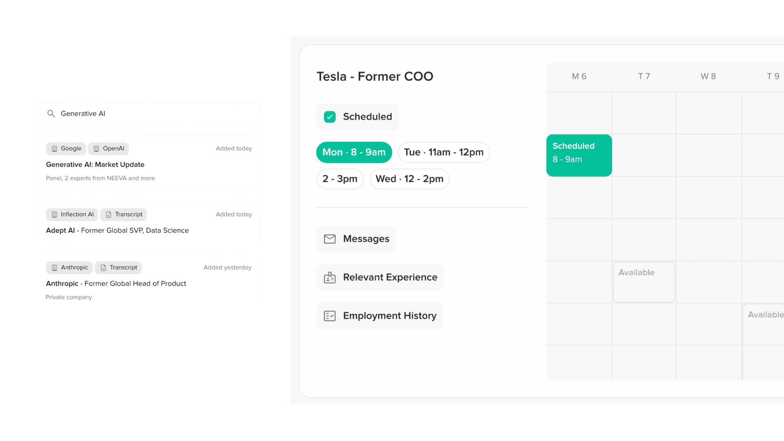Open the Messages section
This screenshot has width=784, height=441.
[x=356, y=239]
